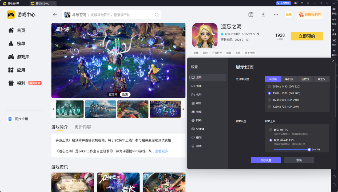Switch to the 游戏简介 tab
Viewport: 338px width, 192px height.
[59, 127]
